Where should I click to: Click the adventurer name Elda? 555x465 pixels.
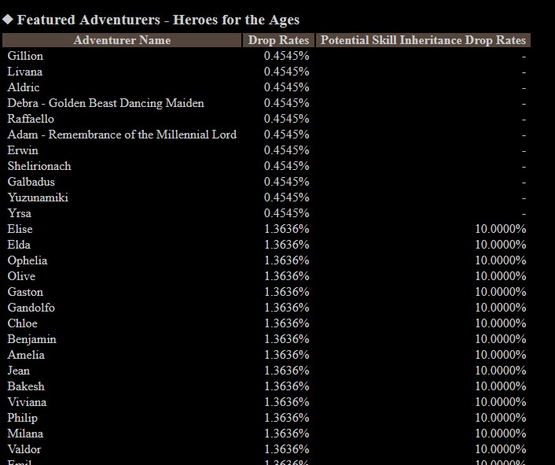tap(19, 245)
